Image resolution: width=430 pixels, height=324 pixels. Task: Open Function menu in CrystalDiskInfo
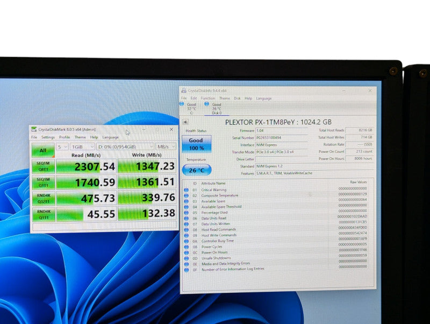(x=208, y=98)
